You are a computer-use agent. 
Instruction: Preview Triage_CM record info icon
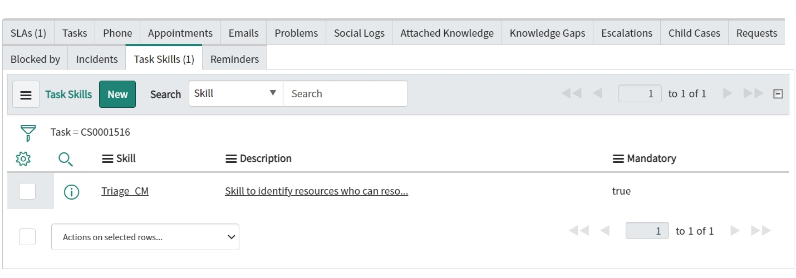point(72,192)
